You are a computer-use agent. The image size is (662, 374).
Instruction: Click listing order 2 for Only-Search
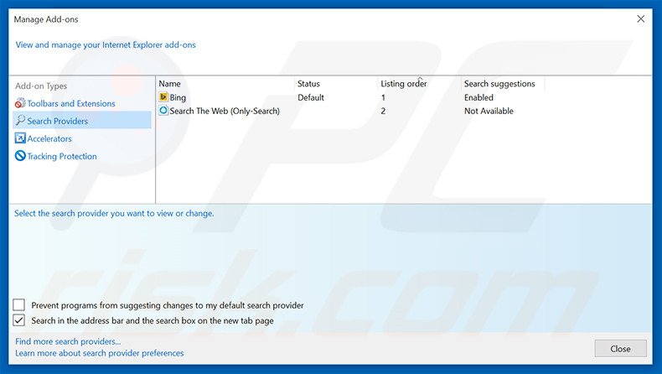(383, 112)
